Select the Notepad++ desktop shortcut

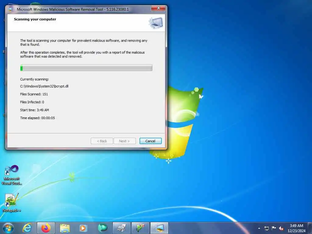(11, 203)
